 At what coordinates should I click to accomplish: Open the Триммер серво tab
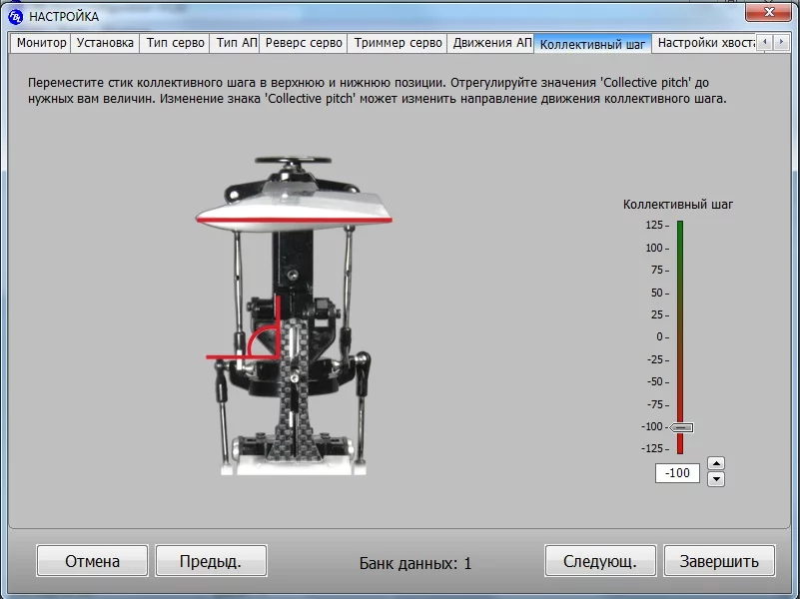click(398, 43)
